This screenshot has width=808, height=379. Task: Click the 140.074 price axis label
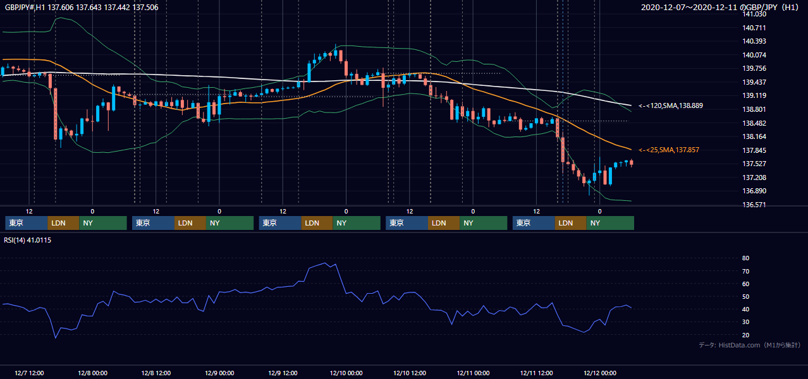(x=754, y=55)
